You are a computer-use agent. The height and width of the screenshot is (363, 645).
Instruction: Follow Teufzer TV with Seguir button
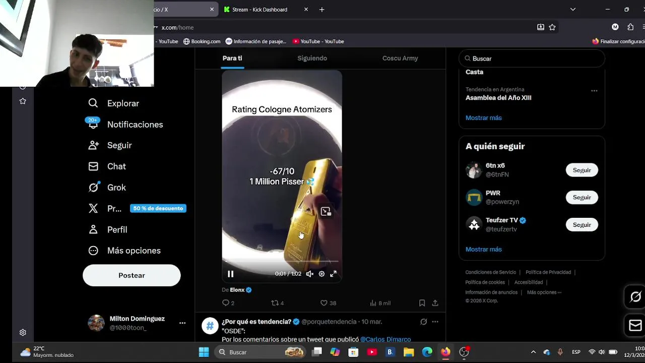[x=582, y=224]
